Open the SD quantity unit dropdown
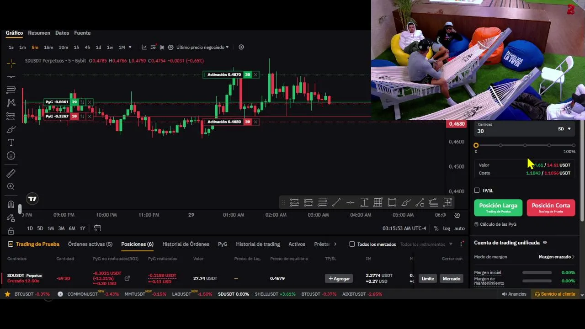This screenshot has width=585, height=329. [x=564, y=129]
